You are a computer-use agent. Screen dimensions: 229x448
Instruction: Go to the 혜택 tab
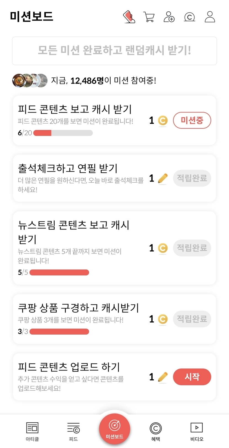point(156,431)
